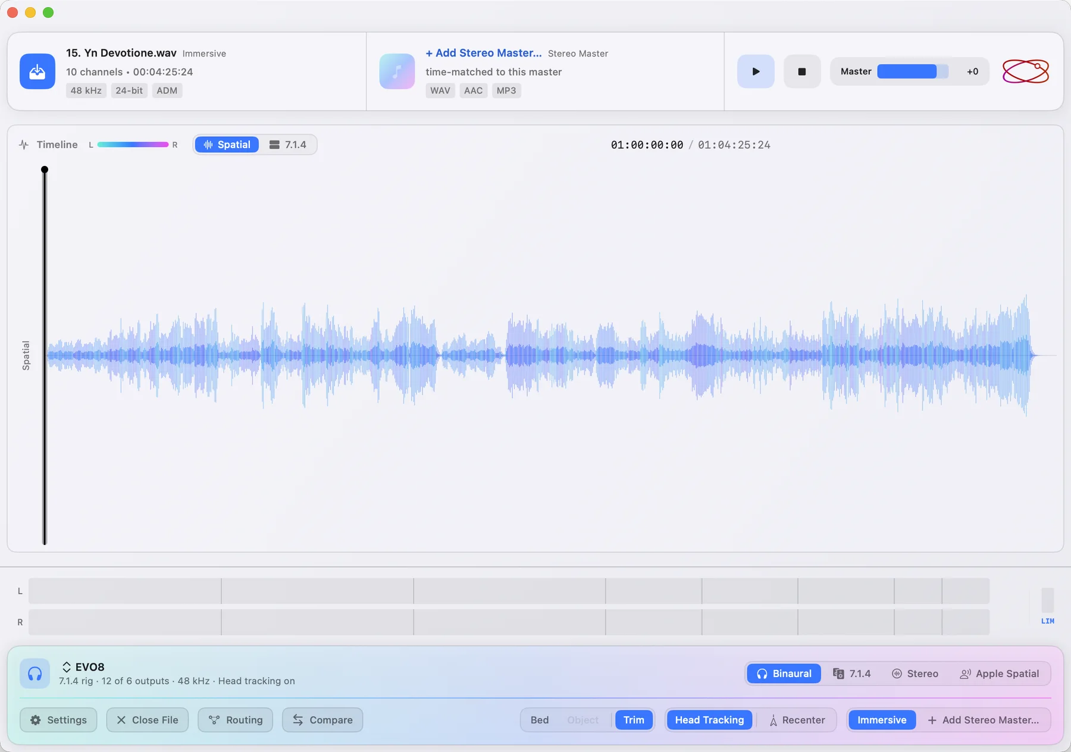The image size is (1071, 752).
Task: Click the L-R pan gradient bar
Action: tap(133, 145)
